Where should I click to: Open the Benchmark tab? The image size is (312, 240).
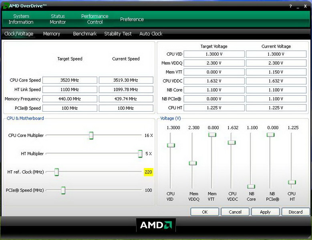85,34
